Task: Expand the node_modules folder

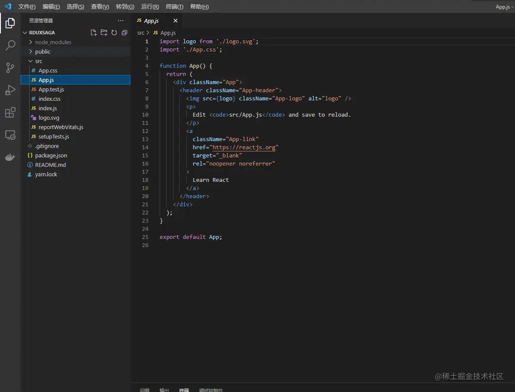Action: (x=31, y=42)
